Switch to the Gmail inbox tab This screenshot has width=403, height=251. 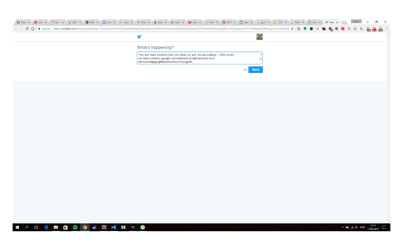[x=57, y=22]
